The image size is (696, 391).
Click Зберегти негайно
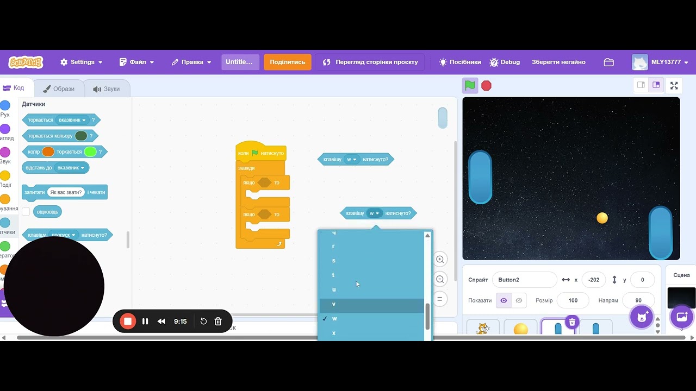[558, 62]
